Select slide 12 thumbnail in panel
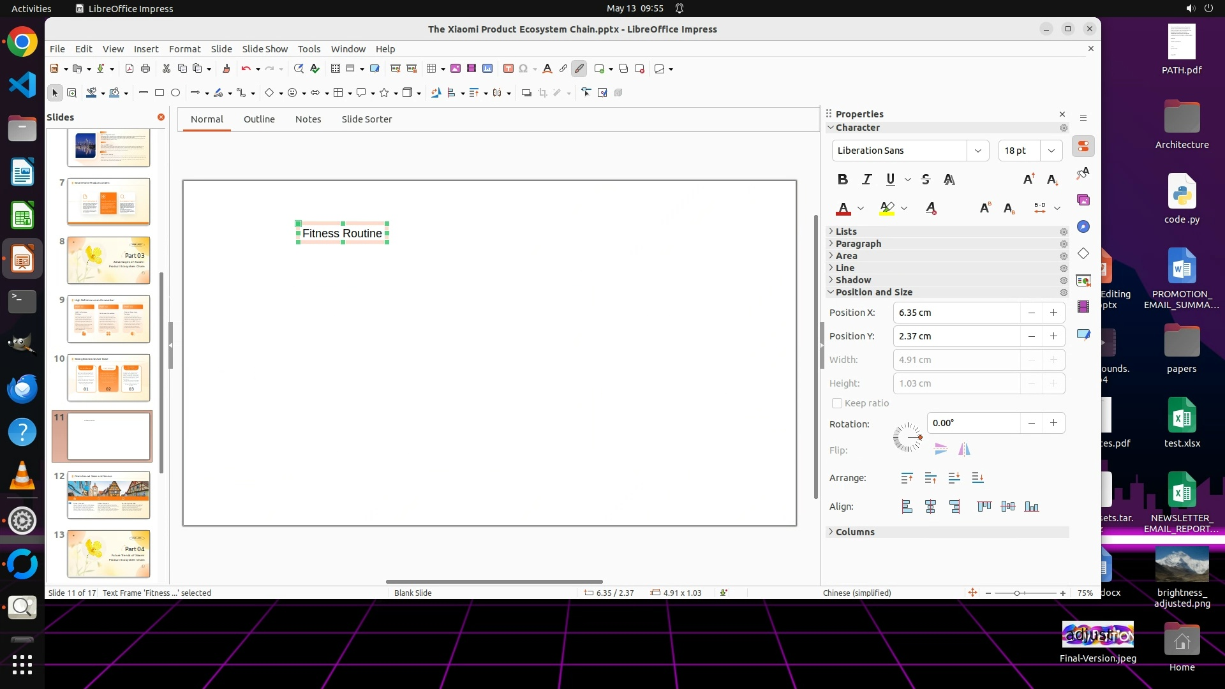 108,495
